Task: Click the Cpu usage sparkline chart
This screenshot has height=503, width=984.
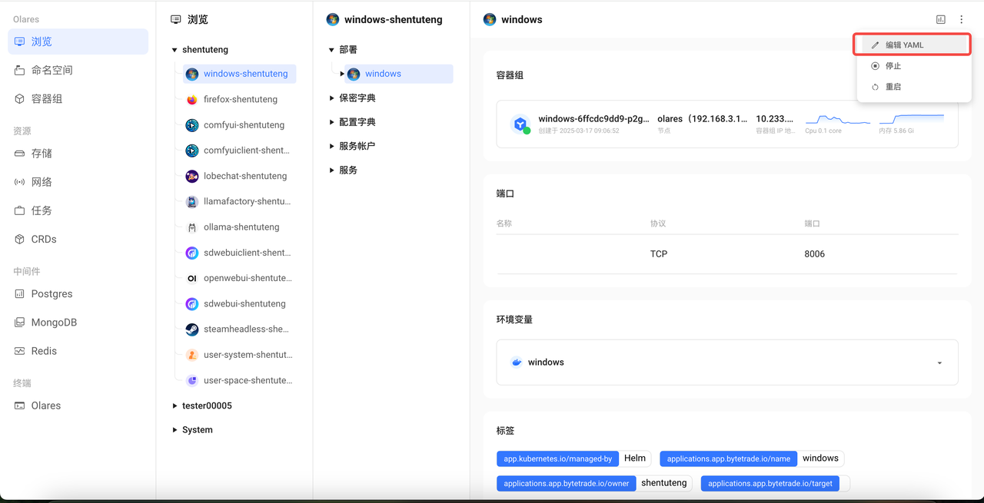Action: tap(838, 120)
